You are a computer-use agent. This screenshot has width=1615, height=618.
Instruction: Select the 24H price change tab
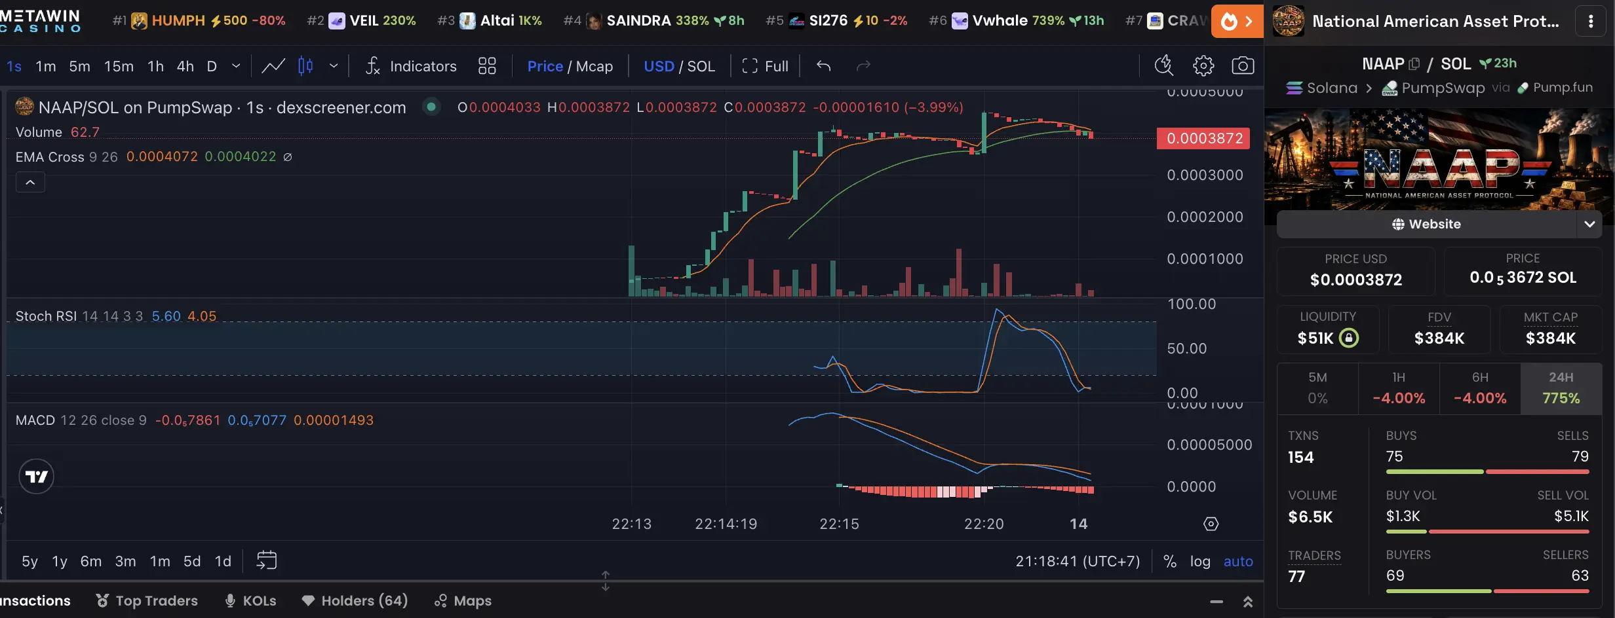1561,388
